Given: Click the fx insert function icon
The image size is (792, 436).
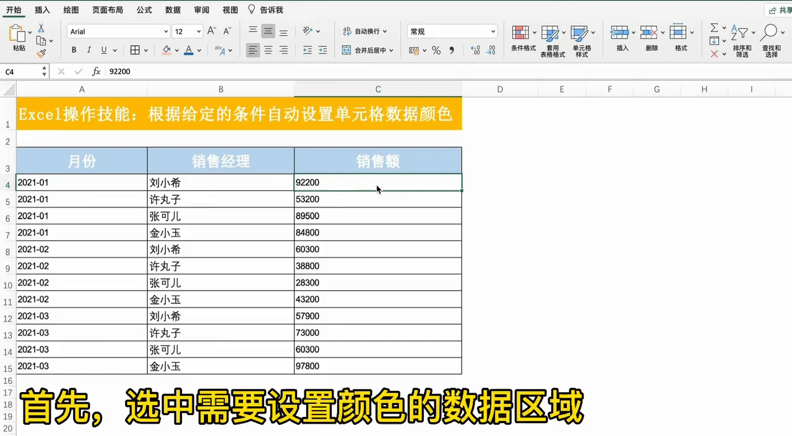Looking at the screenshot, I should 96,72.
